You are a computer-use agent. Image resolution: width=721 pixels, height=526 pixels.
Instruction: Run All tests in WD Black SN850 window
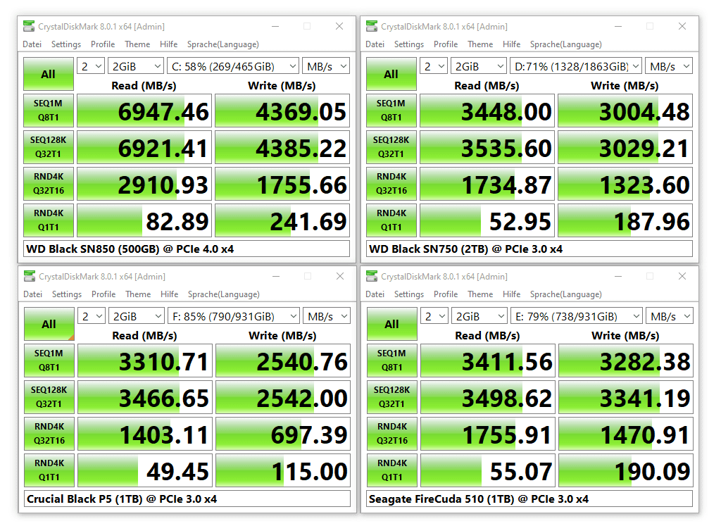point(49,73)
